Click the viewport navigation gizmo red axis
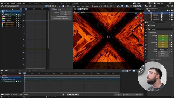Screen dimensions: 174x98 (x=138, y=16)
